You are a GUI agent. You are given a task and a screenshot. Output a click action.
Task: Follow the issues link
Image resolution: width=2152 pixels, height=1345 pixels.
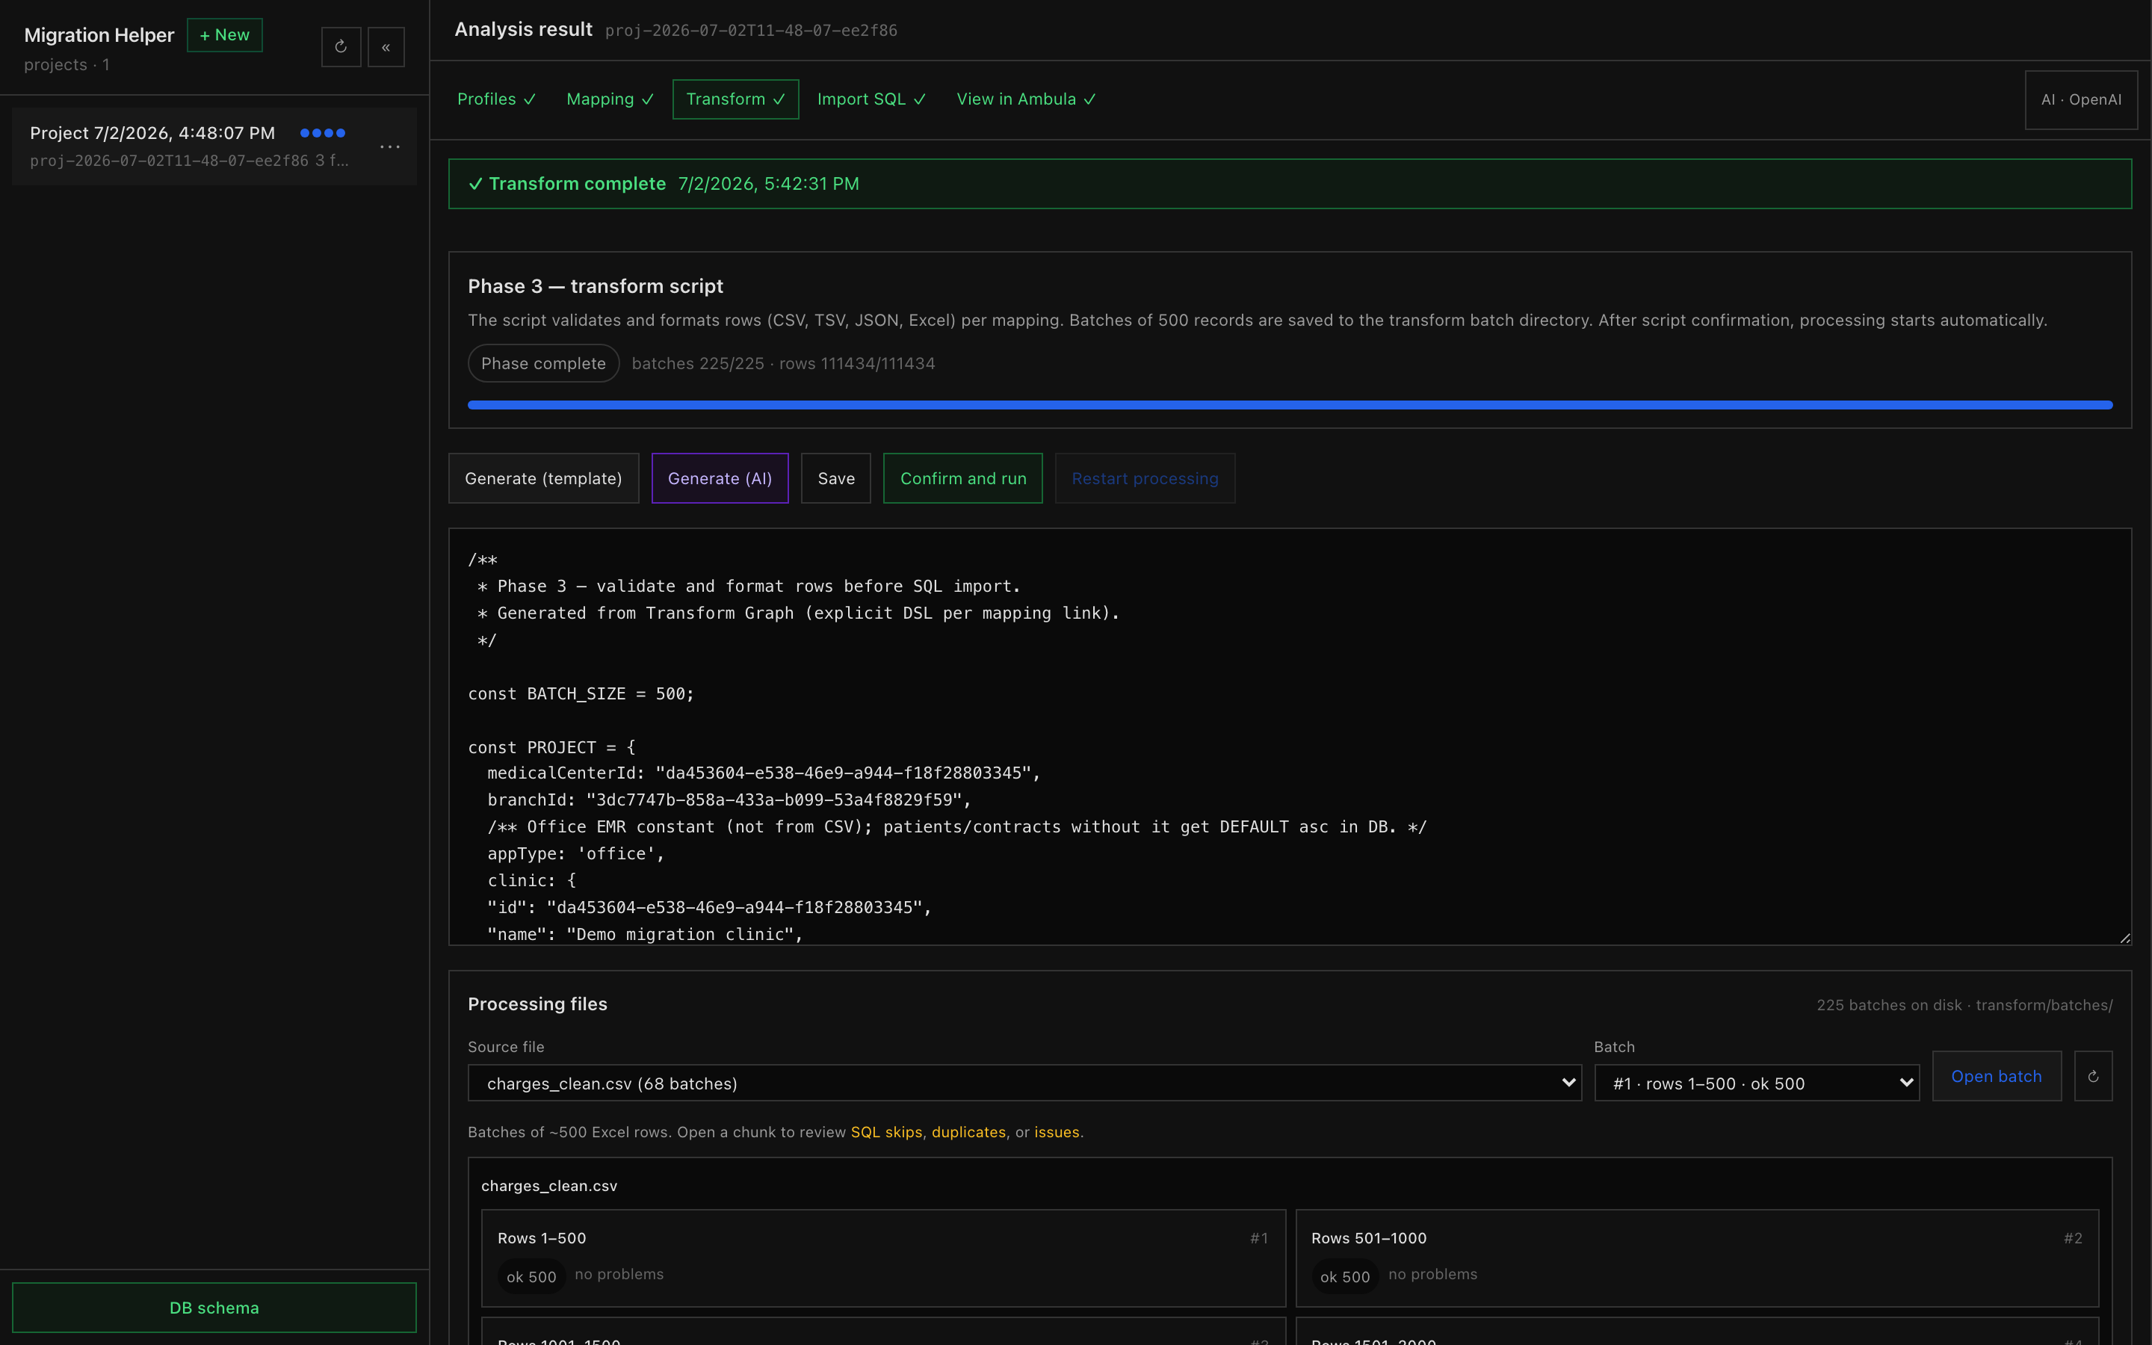point(1057,1132)
